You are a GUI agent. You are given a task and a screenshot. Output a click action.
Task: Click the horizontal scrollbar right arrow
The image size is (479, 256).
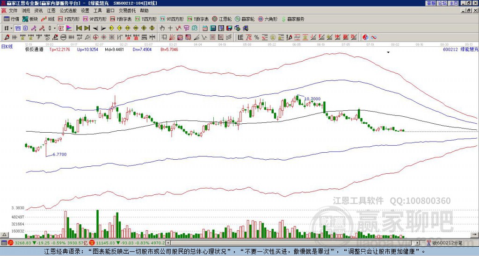[417, 243]
